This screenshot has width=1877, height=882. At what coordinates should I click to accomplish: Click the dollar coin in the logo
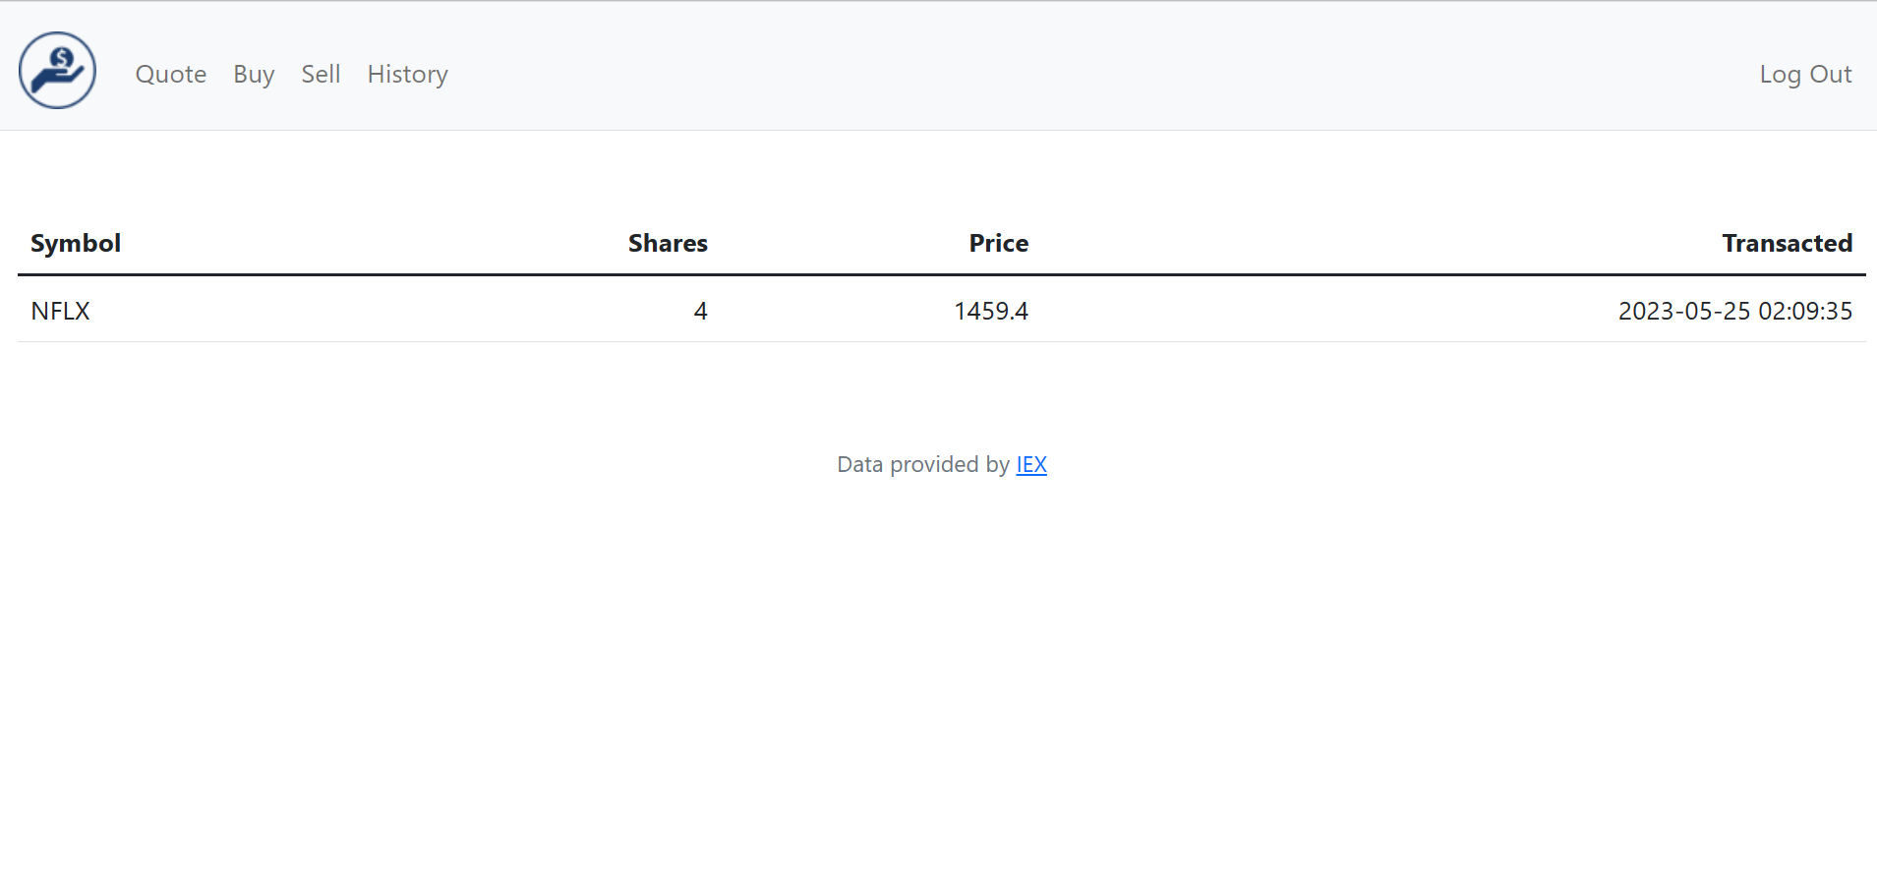coord(62,59)
